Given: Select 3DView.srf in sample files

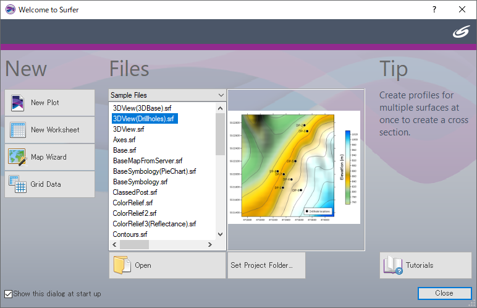Looking at the screenshot, I should click(x=129, y=129).
